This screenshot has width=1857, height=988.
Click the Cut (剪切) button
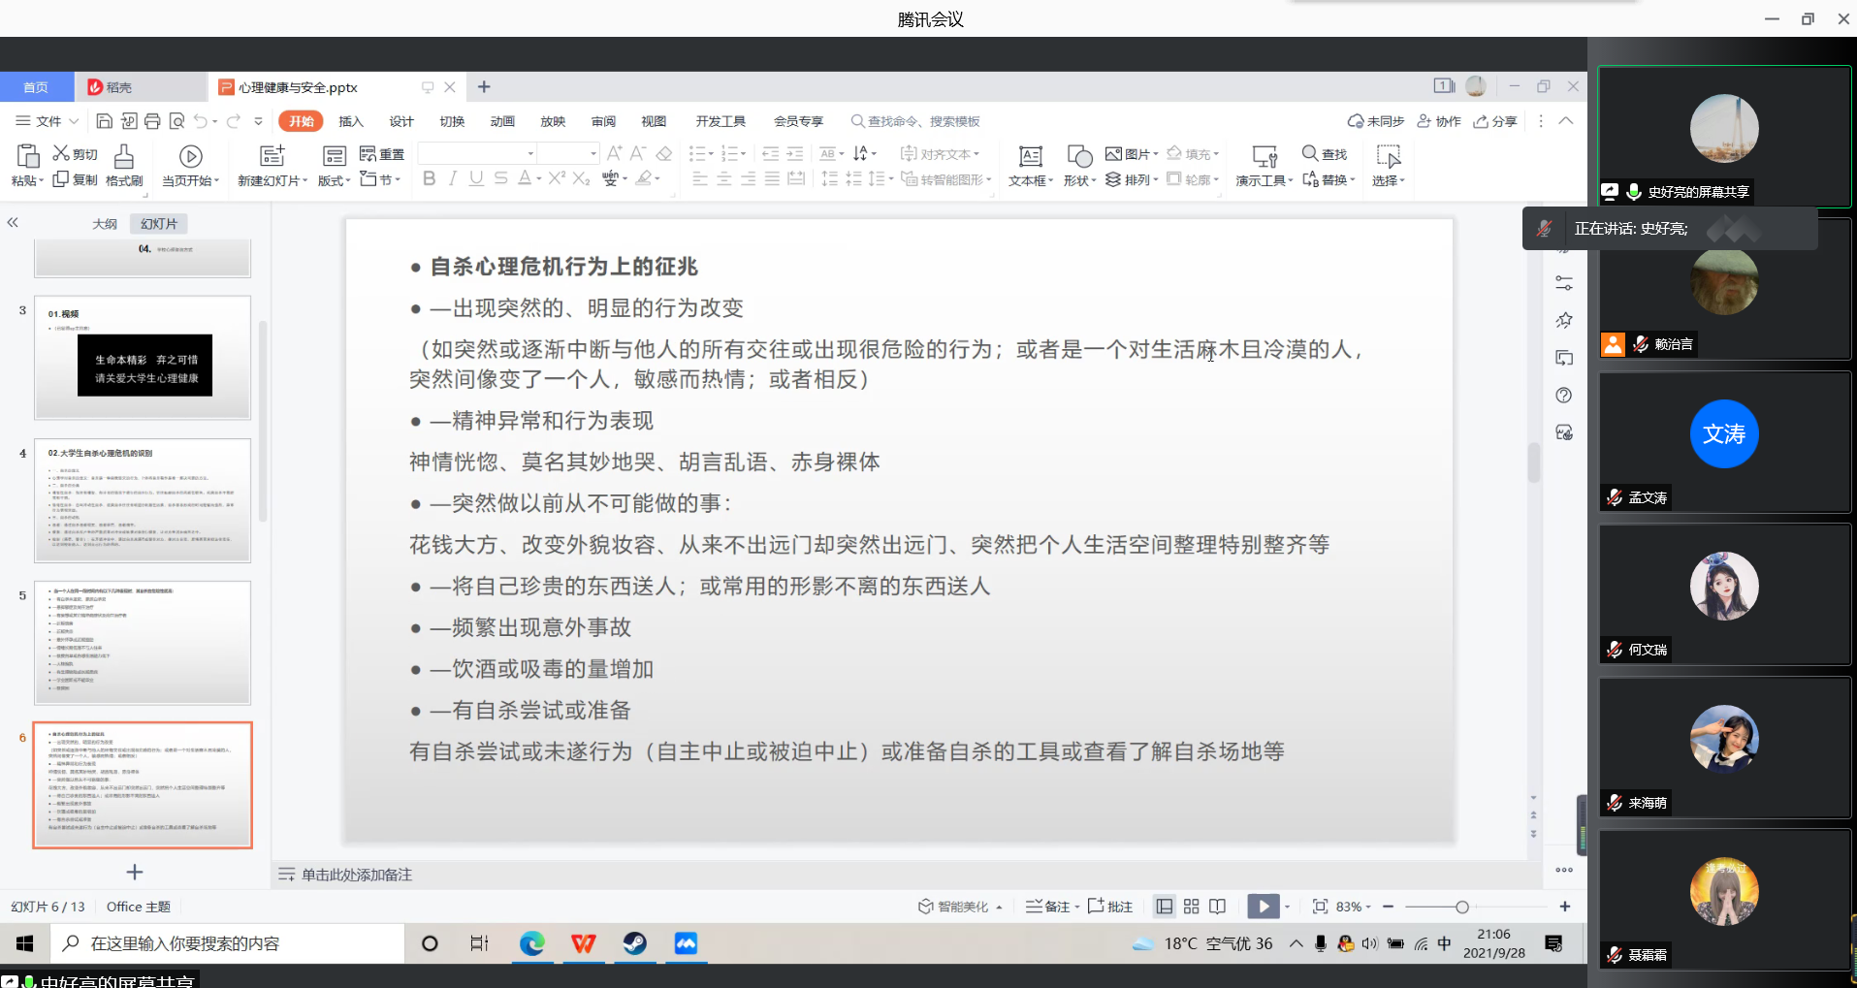[75, 154]
